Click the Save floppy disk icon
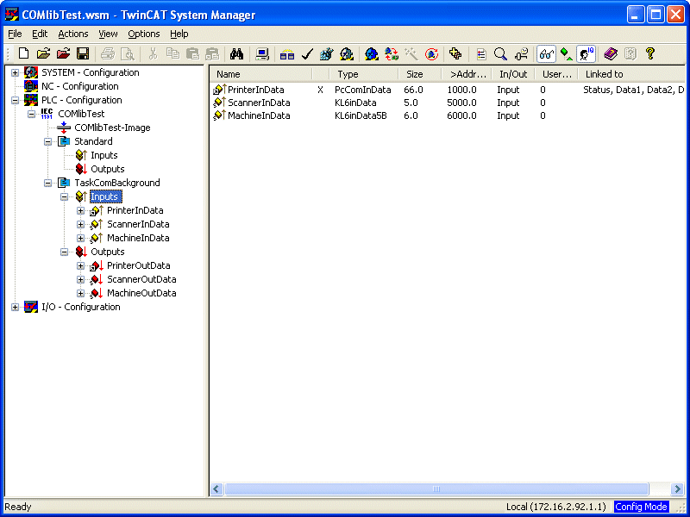The height and width of the screenshot is (517, 690). click(x=83, y=54)
